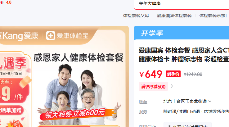The image size is (229, 127).
Task: Click the main family health checkup product image
Action: point(64,76)
